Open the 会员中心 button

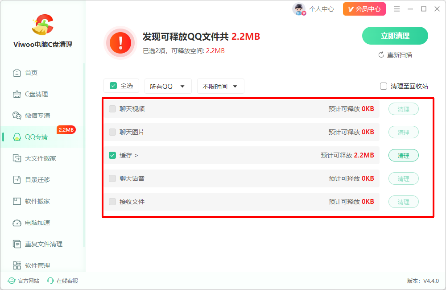(x=364, y=9)
